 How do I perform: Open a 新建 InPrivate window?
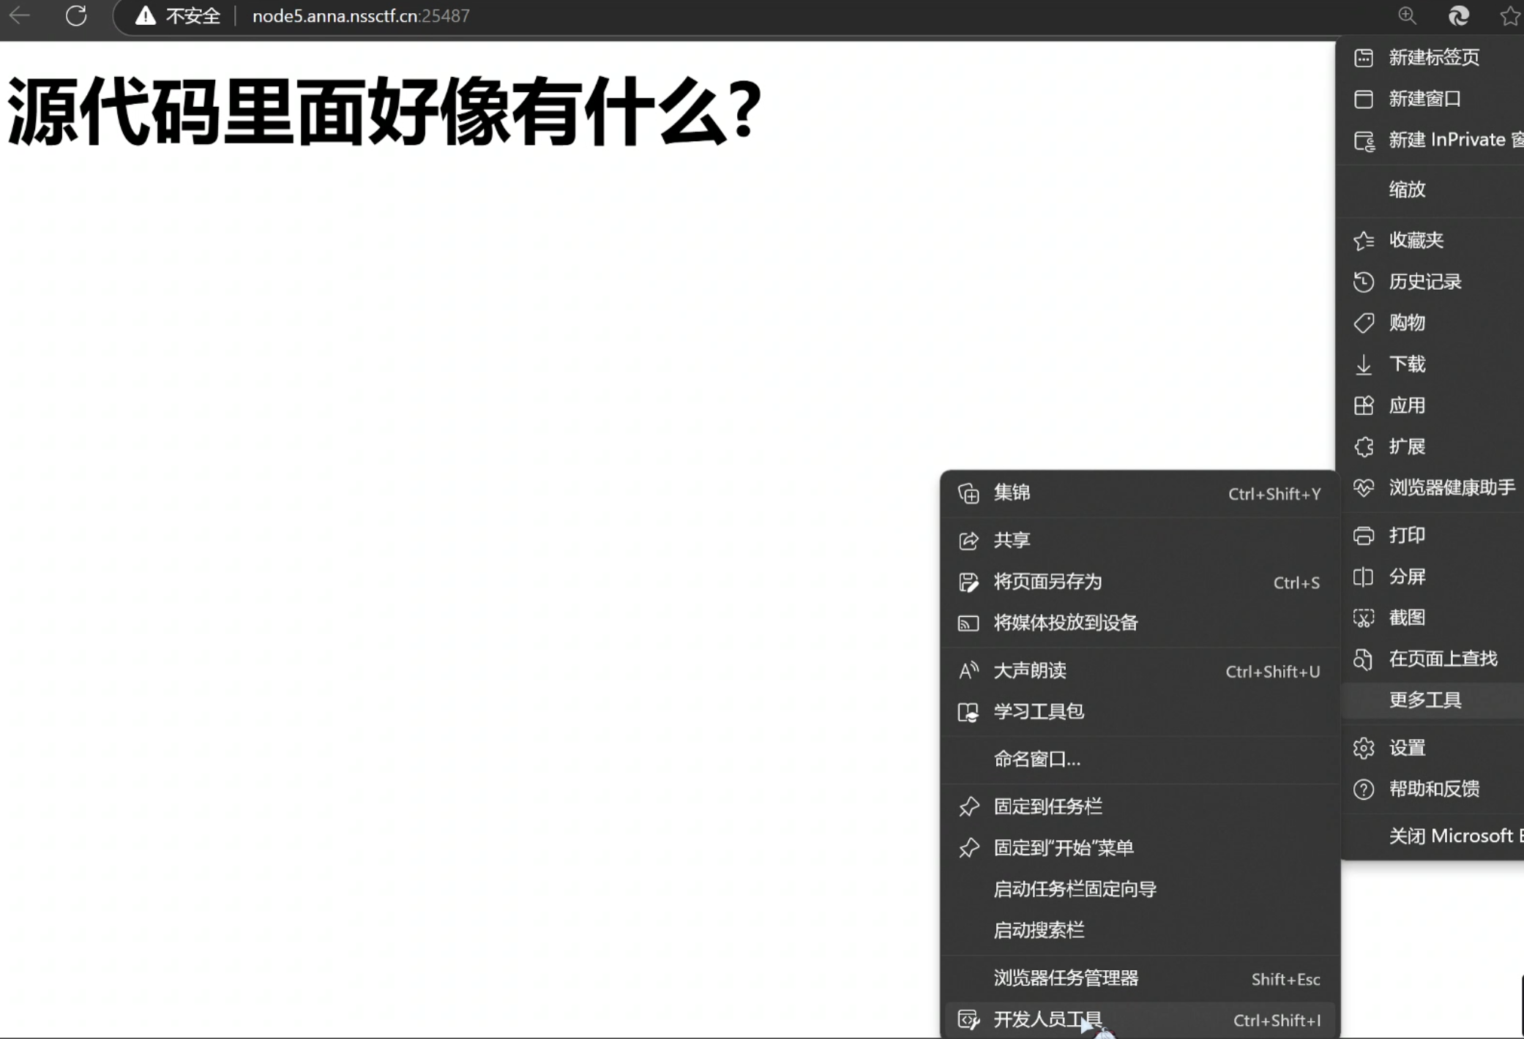(x=1431, y=140)
